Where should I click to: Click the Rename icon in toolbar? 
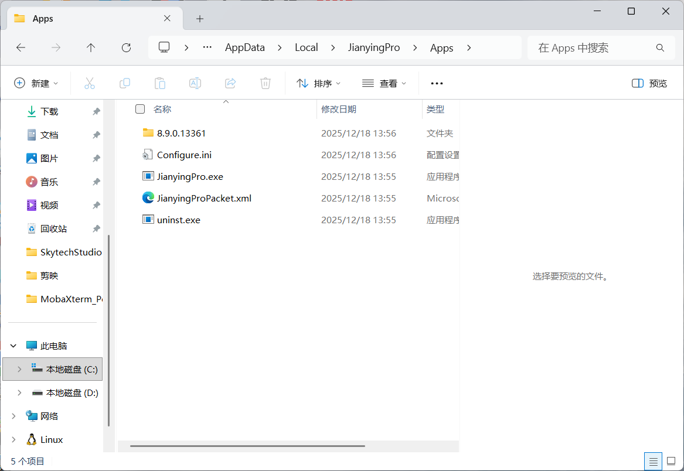pyautogui.click(x=195, y=83)
